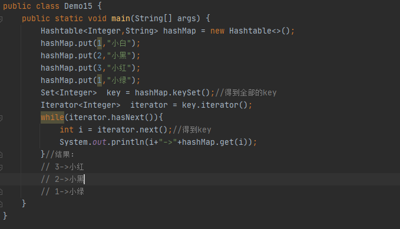
Task: Click fold end marker at main method closing brace
Action: click(1, 204)
